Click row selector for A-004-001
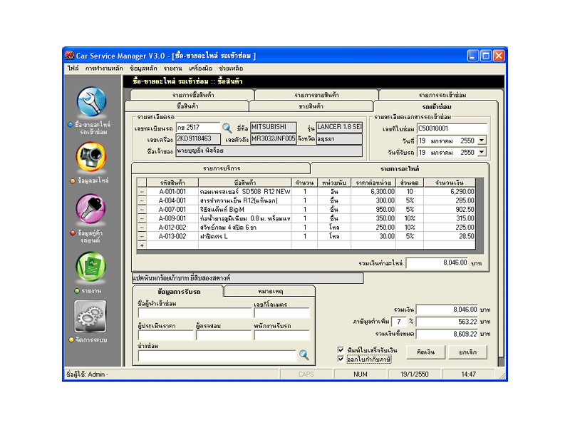Image resolution: width=570 pixels, height=428 pixels. click(x=142, y=200)
